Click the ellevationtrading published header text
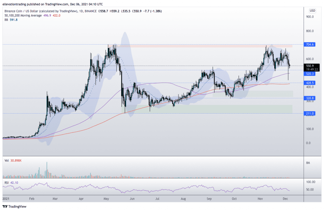The image size is (324, 211). (53, 4)
